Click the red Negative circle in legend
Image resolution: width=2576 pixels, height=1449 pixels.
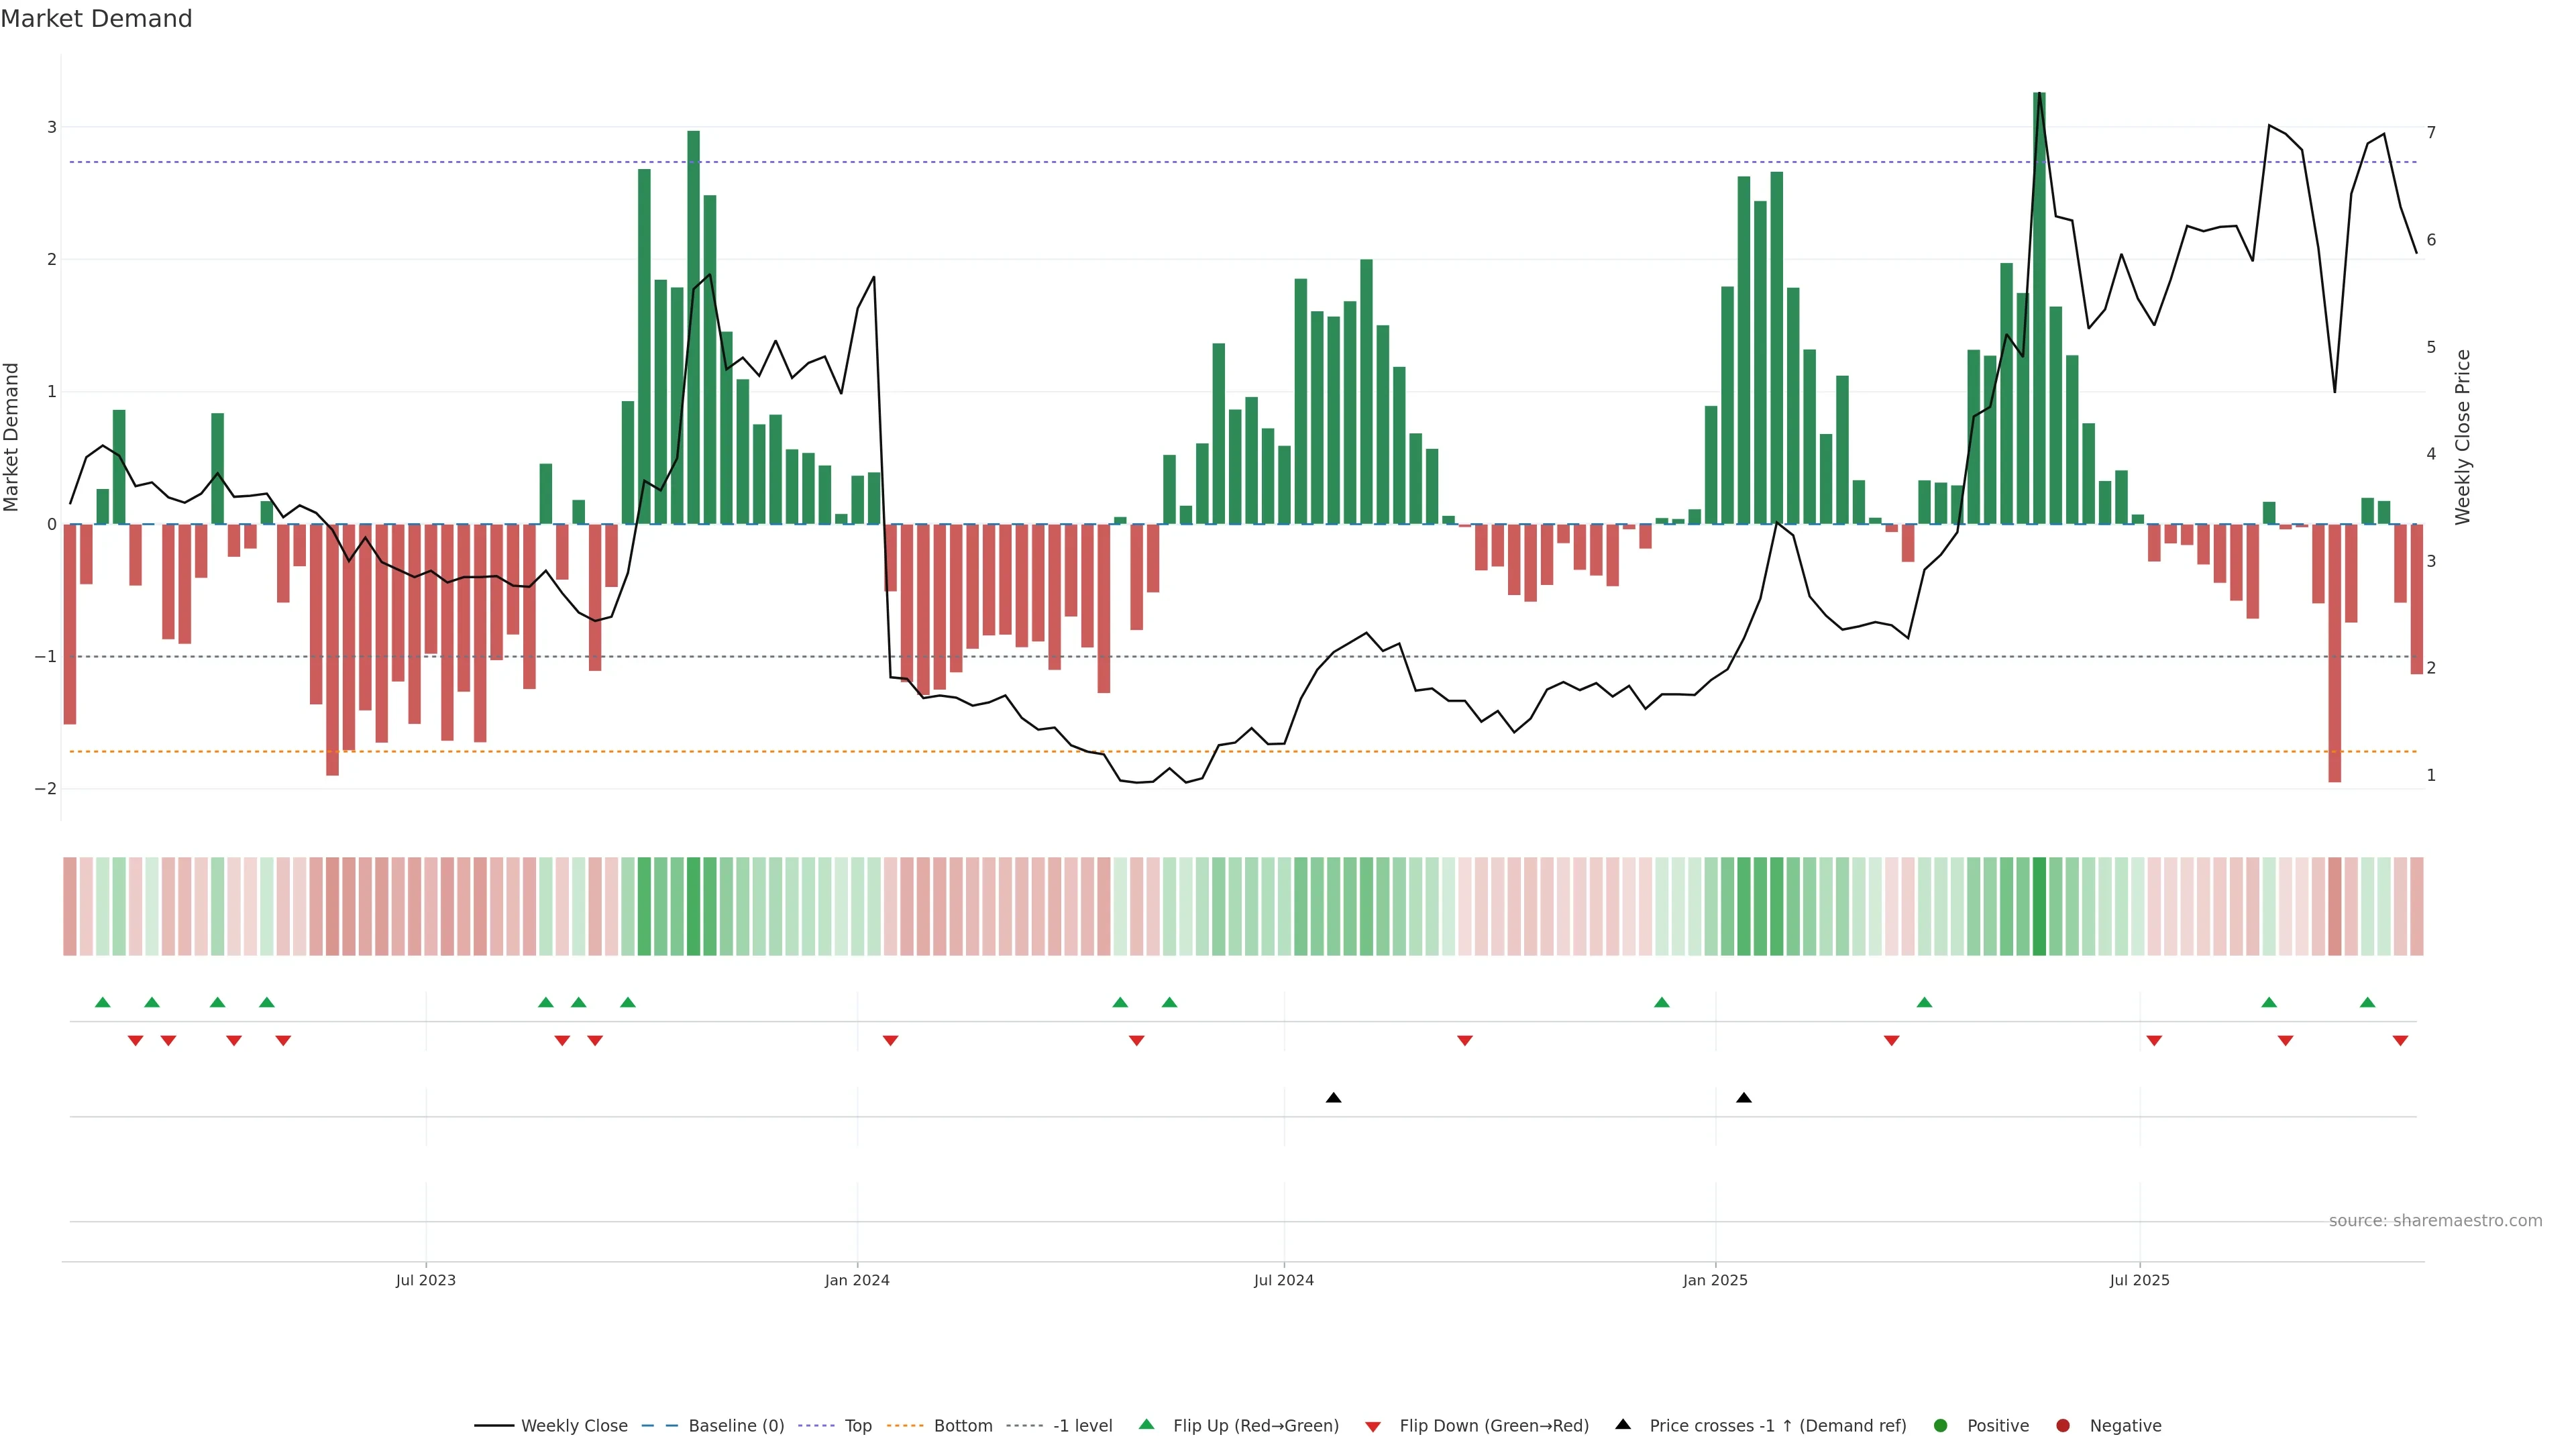[x=2062, y=1425]
